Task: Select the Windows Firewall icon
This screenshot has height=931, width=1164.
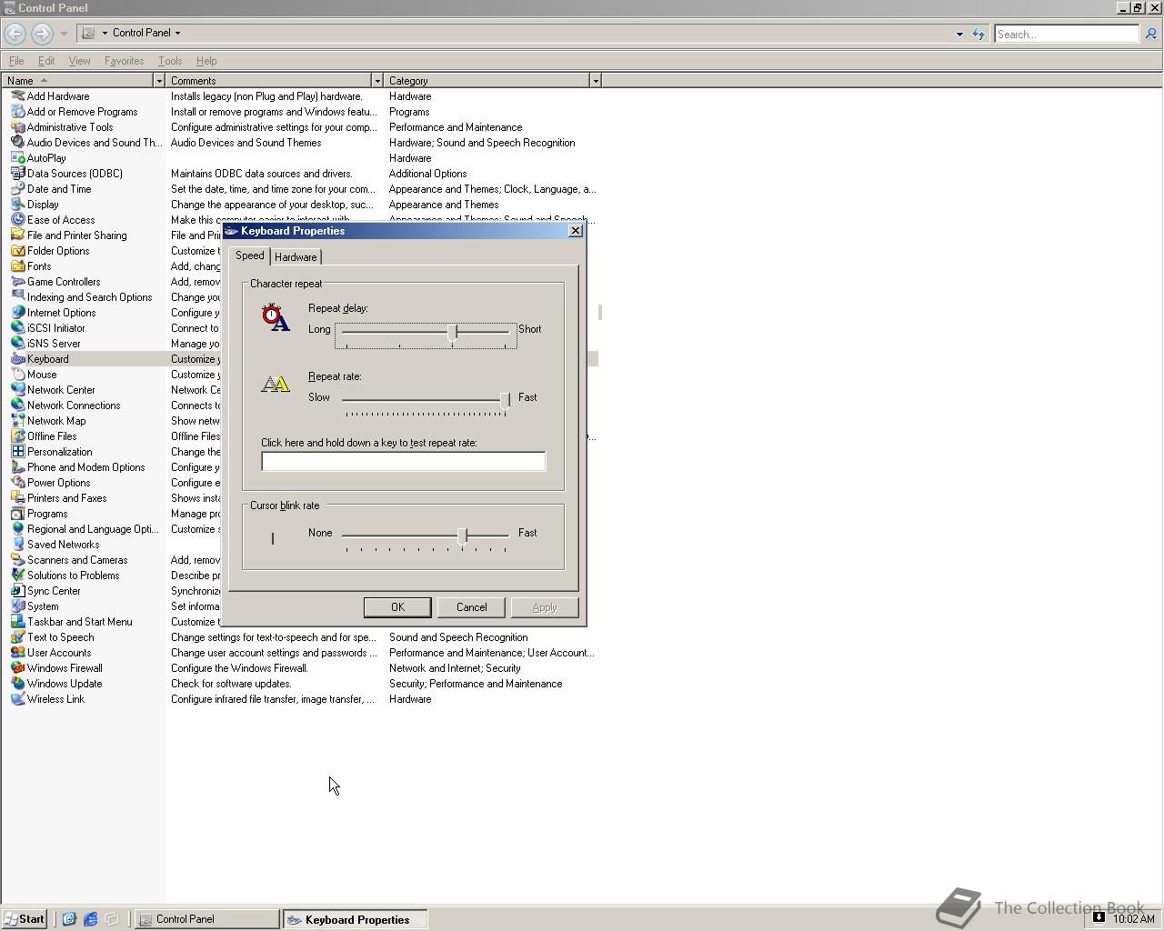Action: [x=17, y=668]
